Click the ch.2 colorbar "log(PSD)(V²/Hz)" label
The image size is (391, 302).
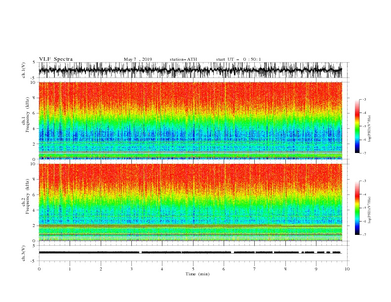(x=370, y=210)
